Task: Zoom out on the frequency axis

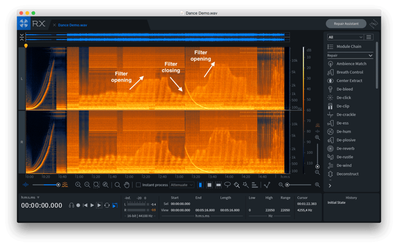Action: pyautogui.click(x=317, y=172)
